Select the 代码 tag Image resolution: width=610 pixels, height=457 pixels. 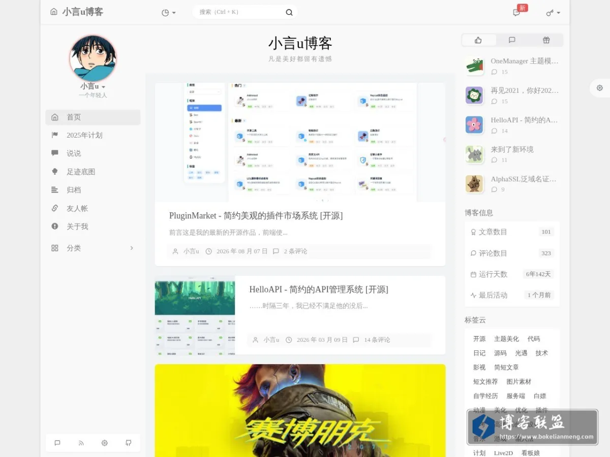coord(534,339)
